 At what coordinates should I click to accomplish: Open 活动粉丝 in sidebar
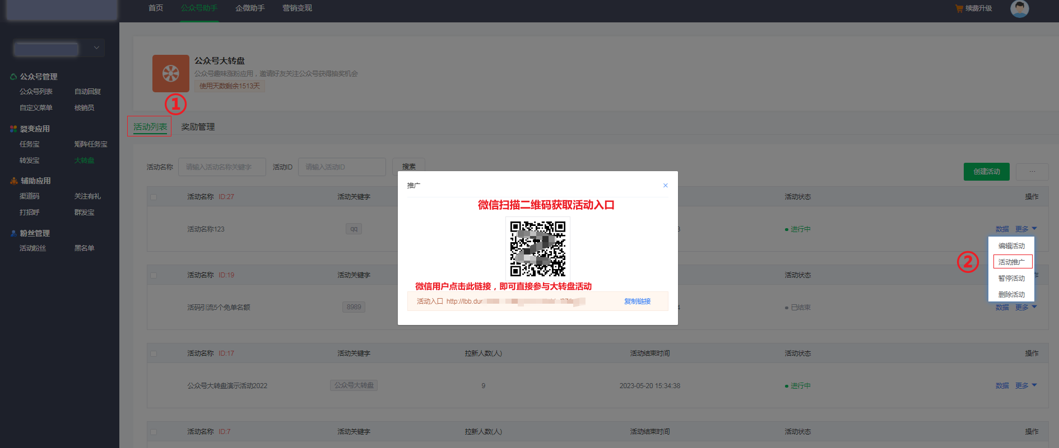pos(32,248)
